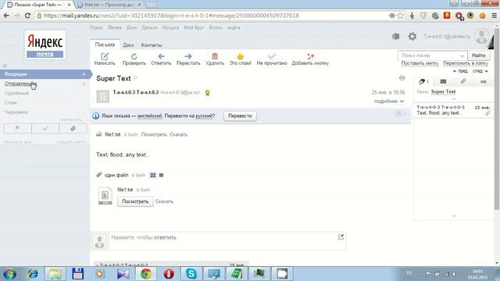This screenshot has width=500, height=281.
Task: Click the Yandex Почта logo
Action: [x=45, y=45]
